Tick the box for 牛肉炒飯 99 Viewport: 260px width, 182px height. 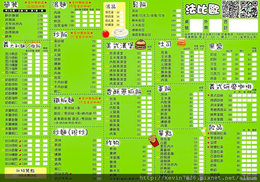point(99,82)
